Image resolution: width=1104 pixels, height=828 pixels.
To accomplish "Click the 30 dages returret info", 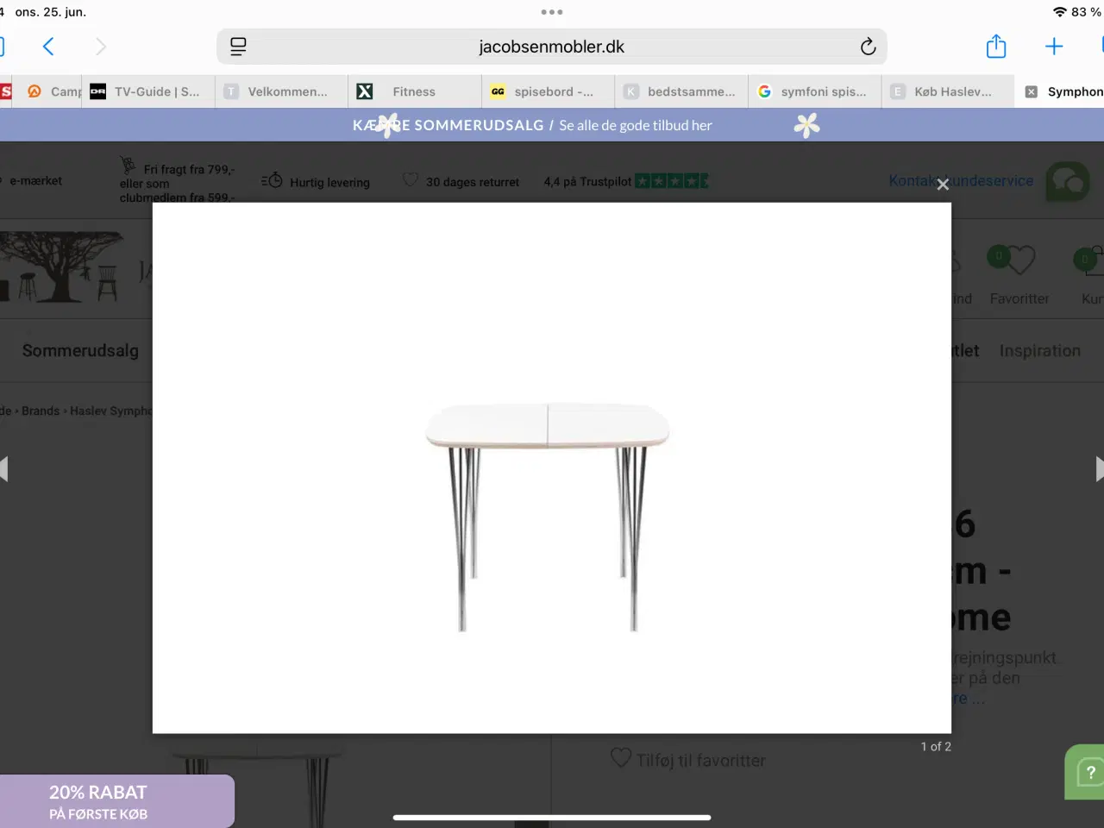I will coord(461,182).
